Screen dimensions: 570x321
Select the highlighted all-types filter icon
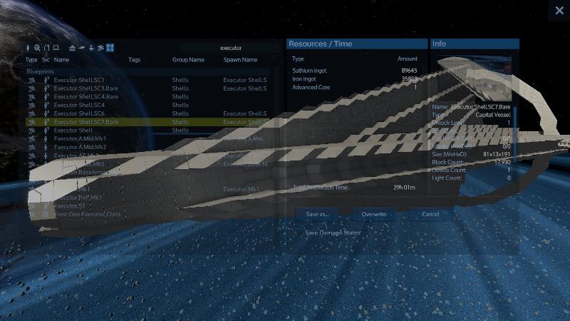point(110,48)
